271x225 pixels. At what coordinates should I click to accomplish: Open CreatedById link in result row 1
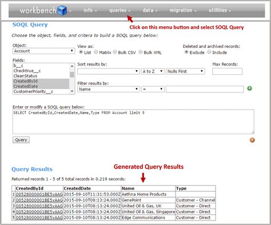coord(39,194)
